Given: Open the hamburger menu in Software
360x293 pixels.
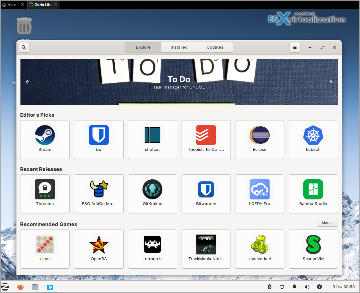Looking at the screenshot, I should click(x=295, y=47).
